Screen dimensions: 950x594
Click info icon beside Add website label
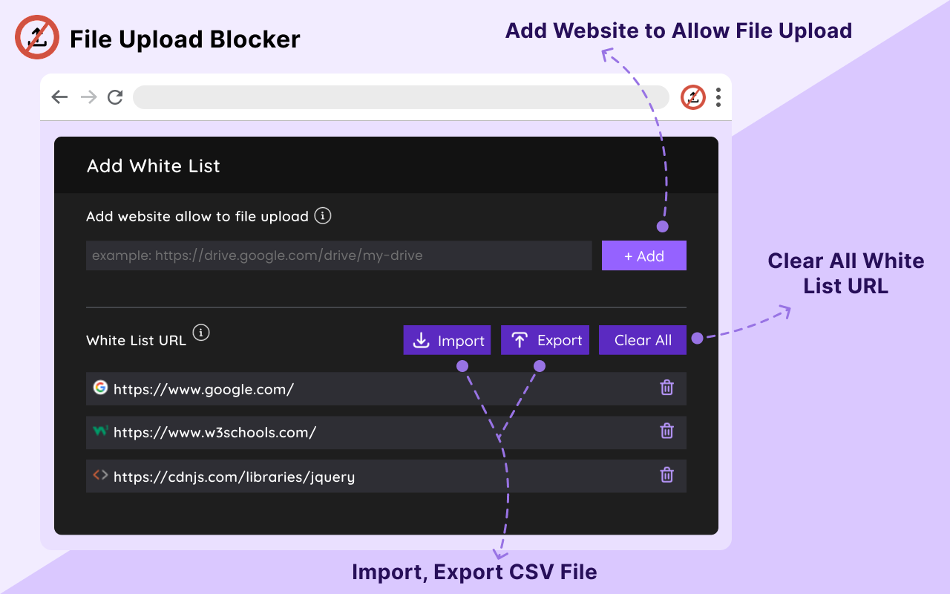click(x=322, y=216)
